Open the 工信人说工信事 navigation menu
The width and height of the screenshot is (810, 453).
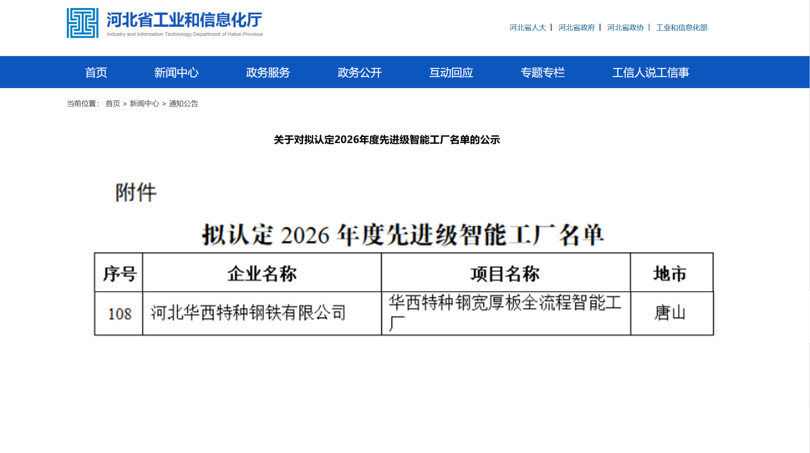[x=651, y=72]
